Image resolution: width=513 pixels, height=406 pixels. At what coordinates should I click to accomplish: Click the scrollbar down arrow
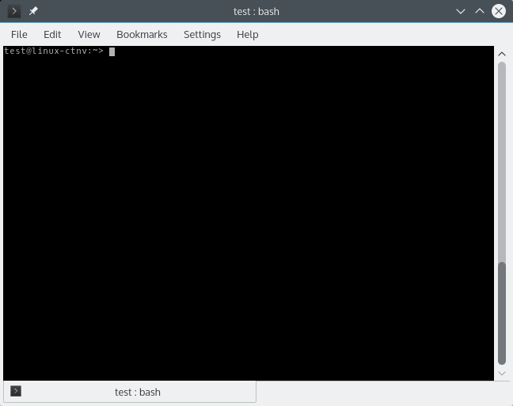coord(501,373)
